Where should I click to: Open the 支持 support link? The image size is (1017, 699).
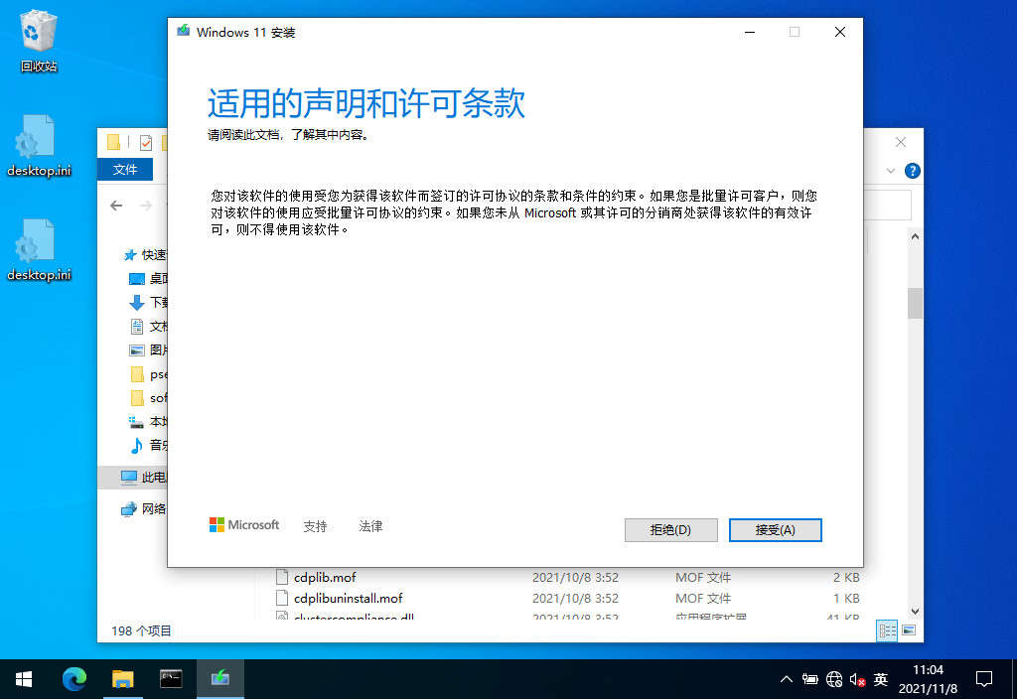[315, 526]
